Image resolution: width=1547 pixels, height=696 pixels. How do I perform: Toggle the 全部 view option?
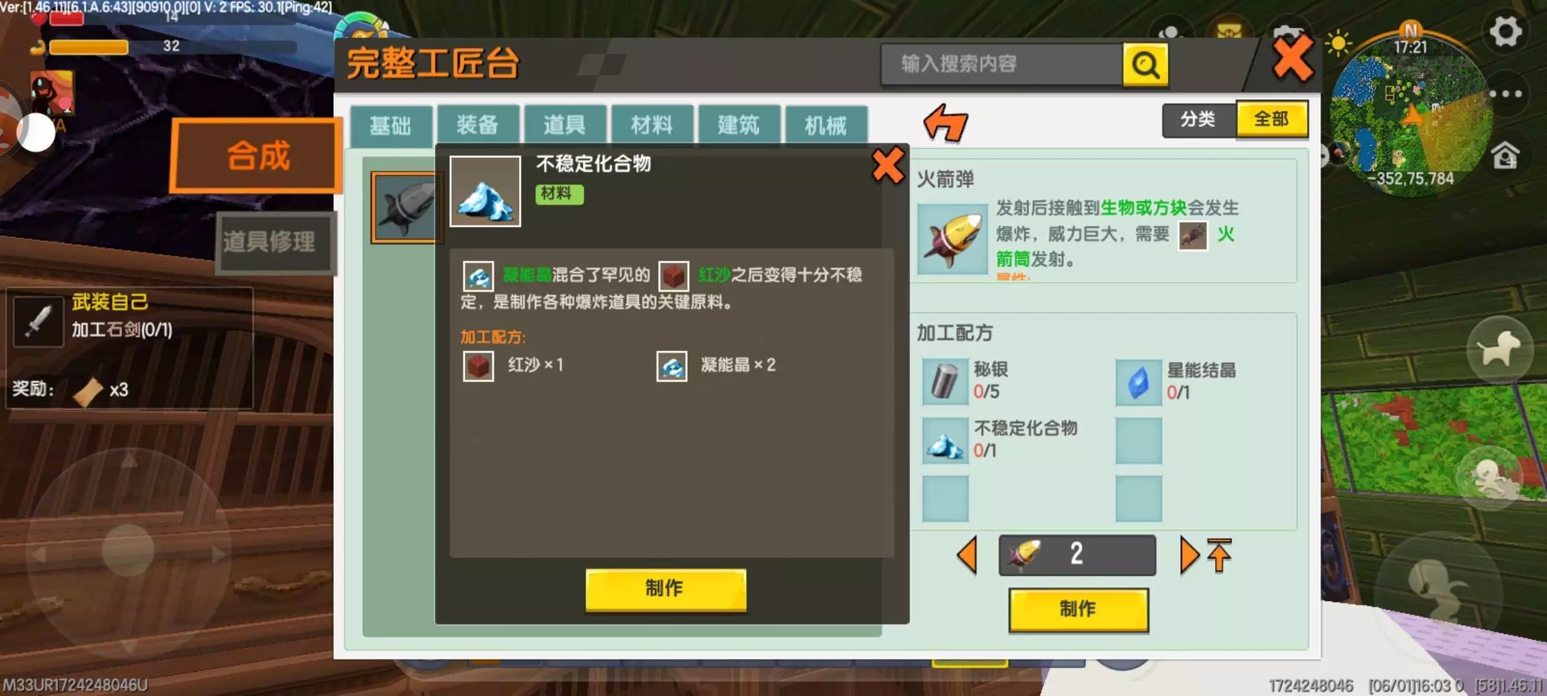click(1272, 119)
